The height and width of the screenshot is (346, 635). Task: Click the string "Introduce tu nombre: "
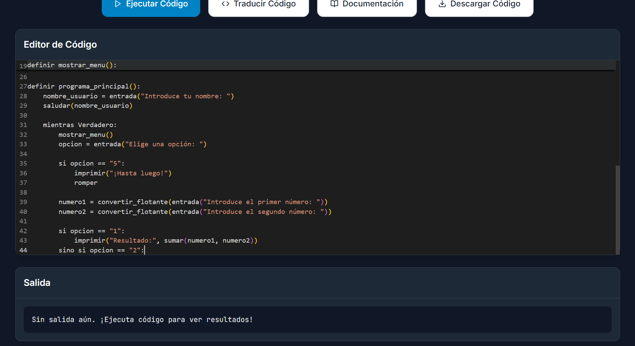[x=185, y=96]
